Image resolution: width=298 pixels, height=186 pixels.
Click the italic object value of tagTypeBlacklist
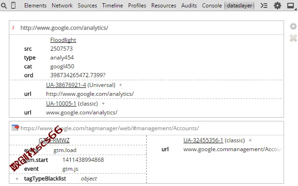pos(89,179)
